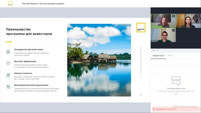Select Olga's video tile
The image size is (201, 113).
pos(163,35)
